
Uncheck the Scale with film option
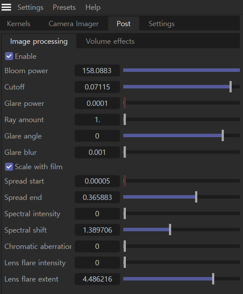coord(9,167)
